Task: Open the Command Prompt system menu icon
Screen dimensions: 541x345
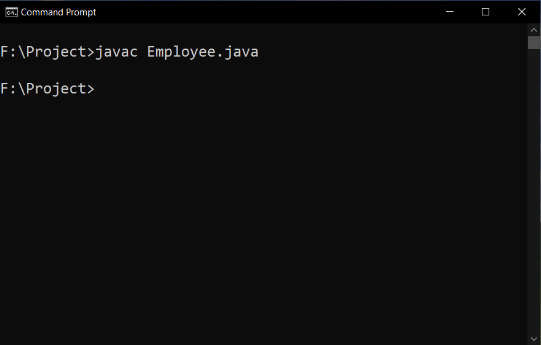Action: [11, 12]
